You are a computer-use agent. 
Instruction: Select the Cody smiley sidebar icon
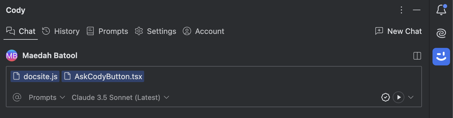441,56
